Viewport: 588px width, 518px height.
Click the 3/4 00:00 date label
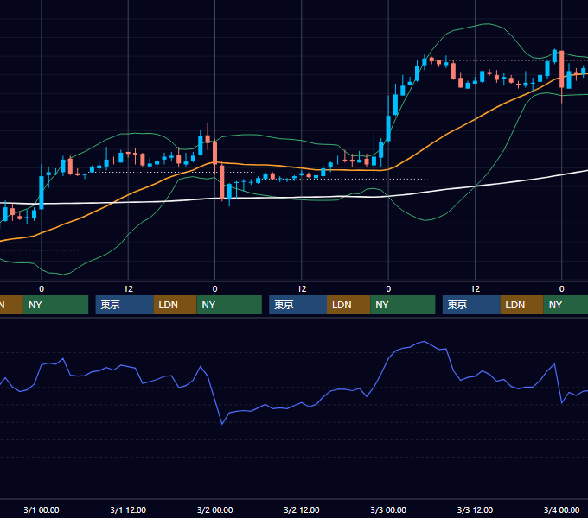coord(562,509)
